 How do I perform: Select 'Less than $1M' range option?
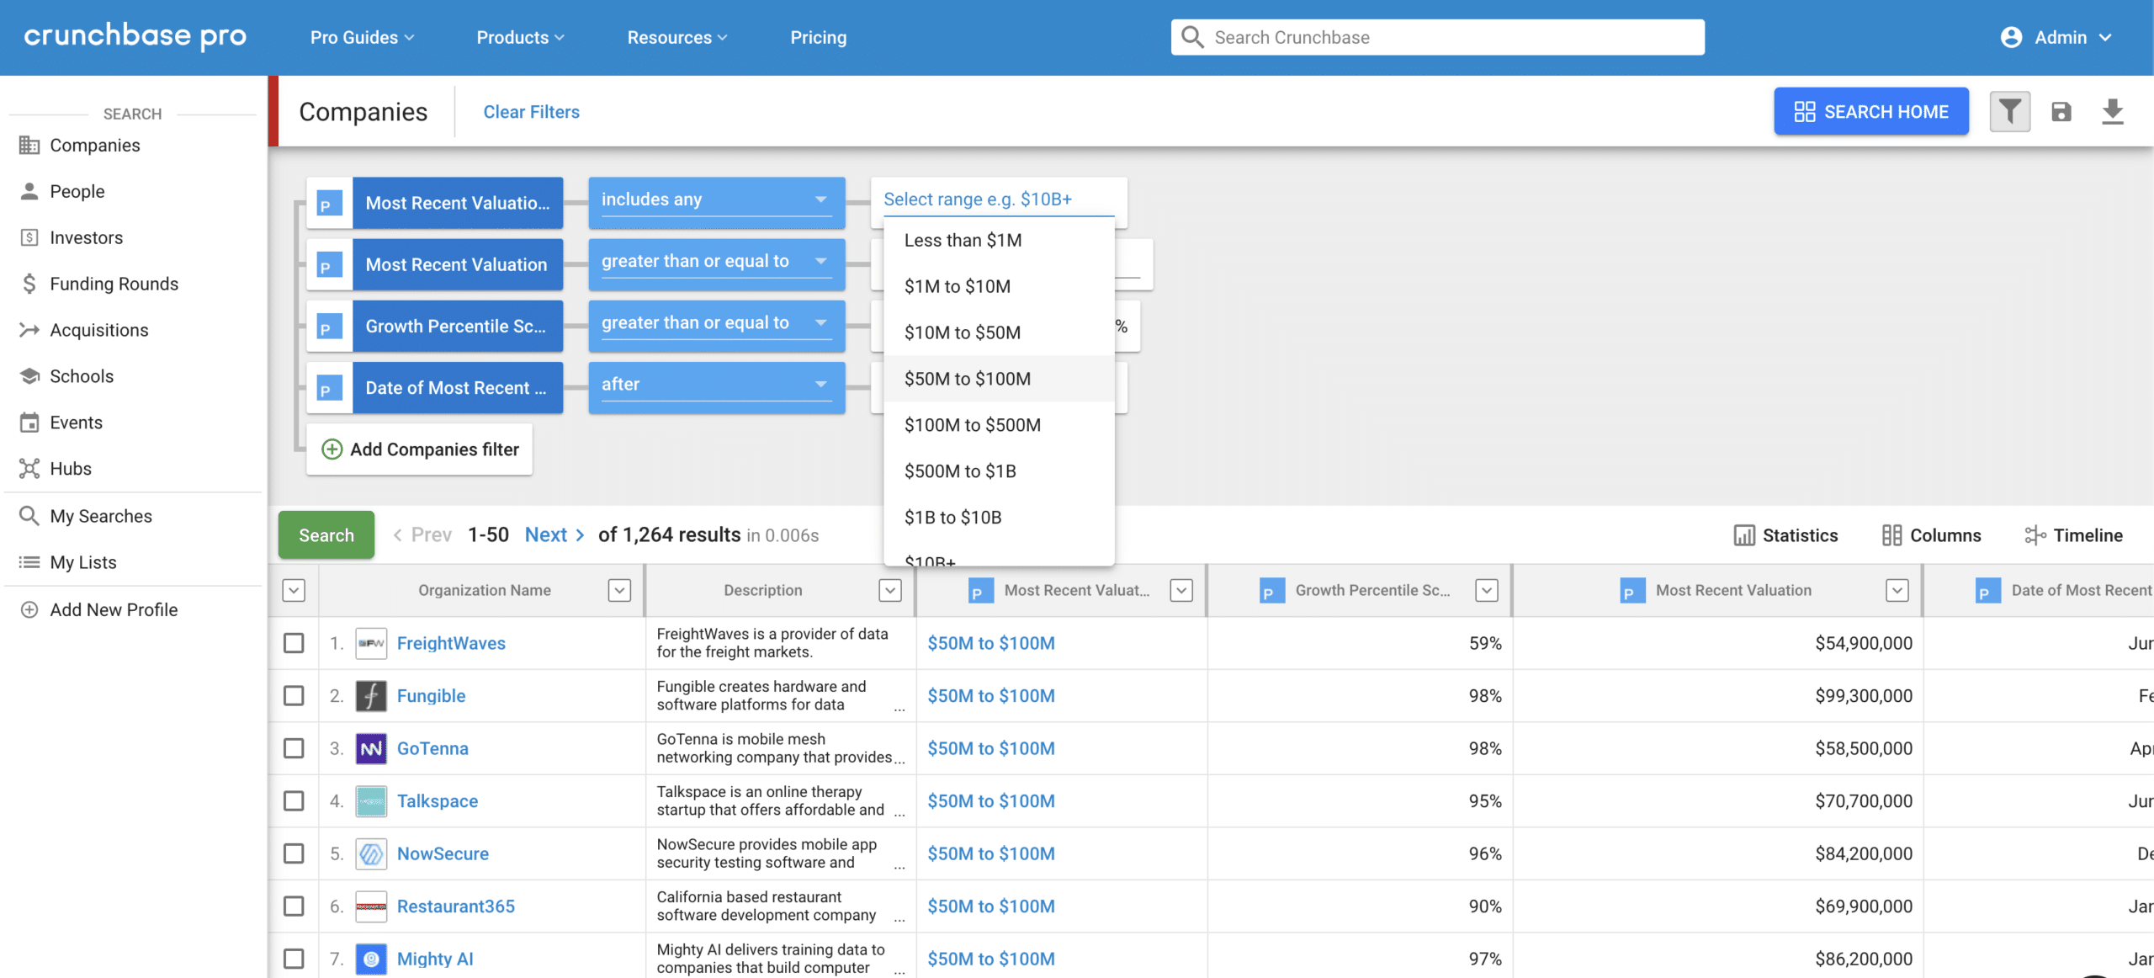pyautogui.click(x=999, y=240)
